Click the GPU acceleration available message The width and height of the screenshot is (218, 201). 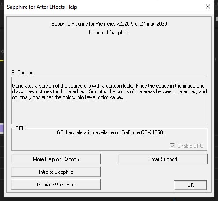pyautogui.click(x=110, y=132)
